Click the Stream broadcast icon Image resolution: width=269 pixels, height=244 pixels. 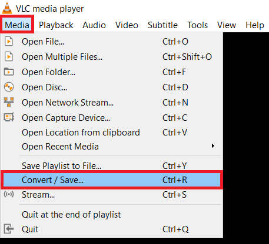pyautogui.click(x=9, y=194)
